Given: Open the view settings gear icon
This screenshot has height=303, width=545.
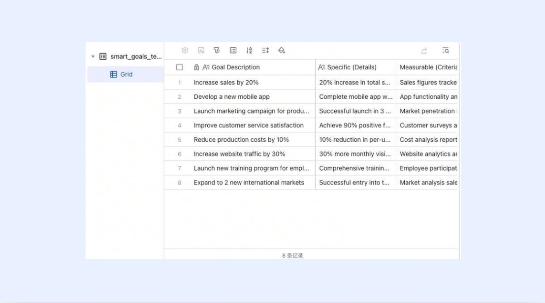Looking at the screenshot, I should click(185, 50).
